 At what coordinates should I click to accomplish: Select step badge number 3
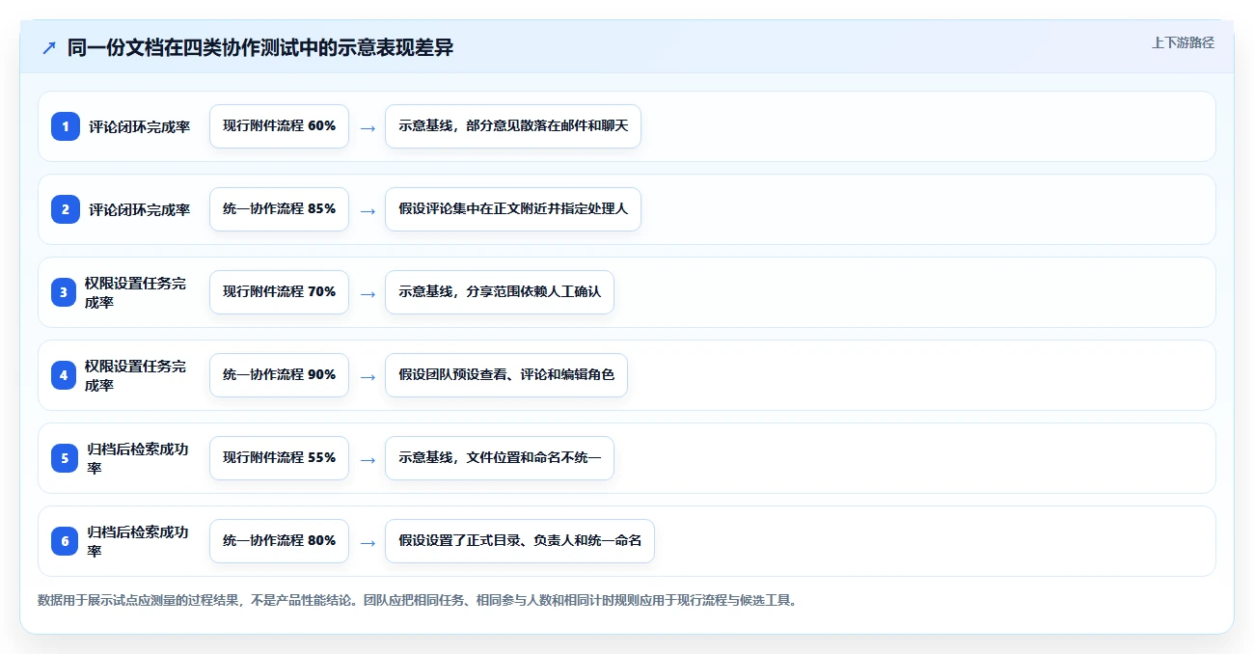64,292
